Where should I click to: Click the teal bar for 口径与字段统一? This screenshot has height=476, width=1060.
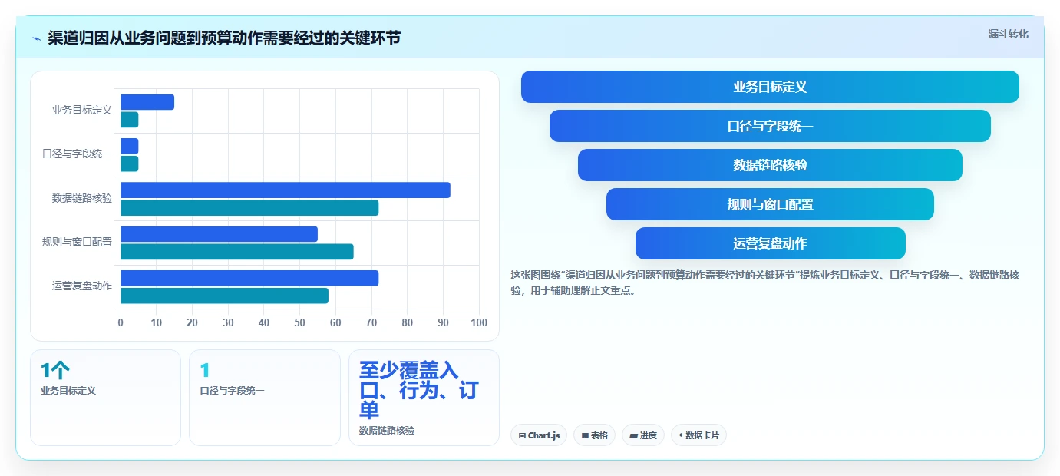point(130,164)
